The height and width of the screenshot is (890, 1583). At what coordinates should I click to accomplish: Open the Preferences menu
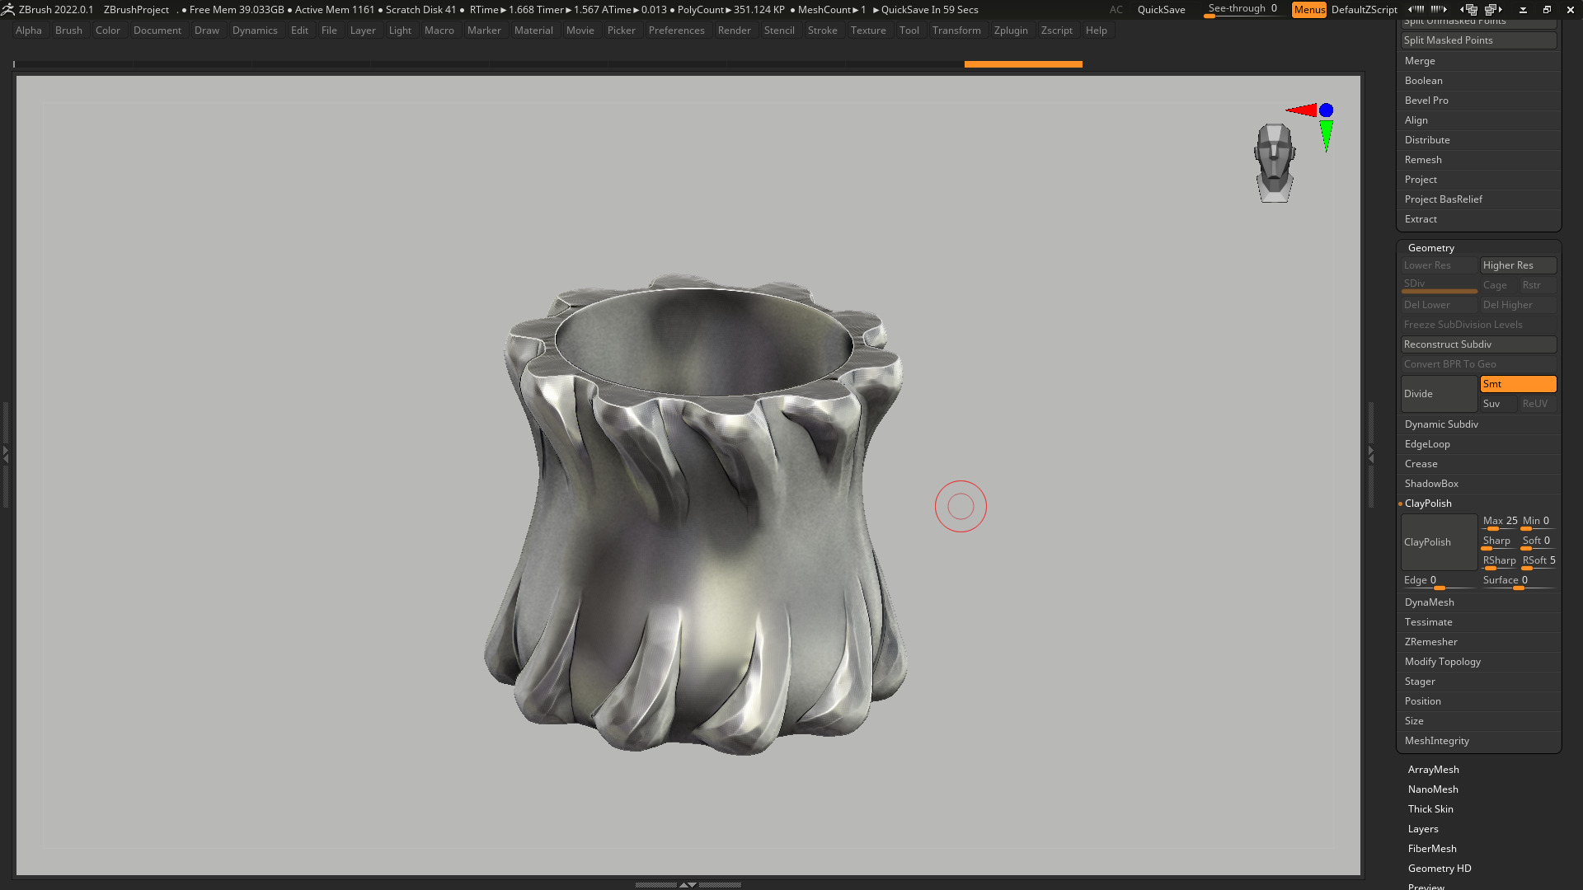(x=676, y=30)
